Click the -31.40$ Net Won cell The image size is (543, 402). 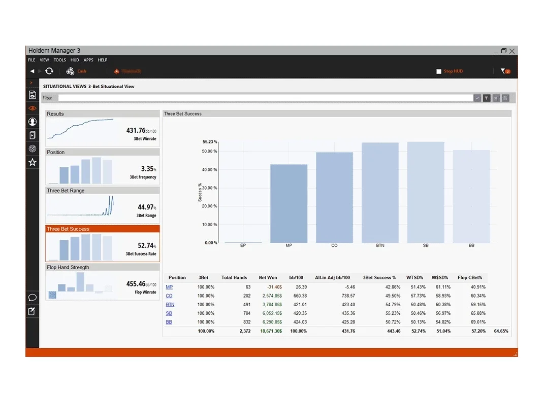(x=275, y=287)
